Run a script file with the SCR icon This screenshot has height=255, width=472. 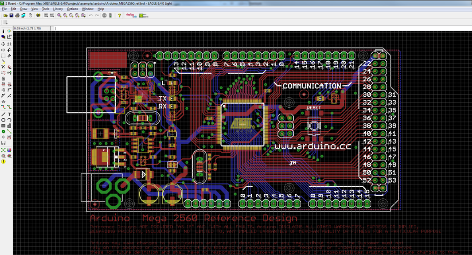(x=46, y=15)
